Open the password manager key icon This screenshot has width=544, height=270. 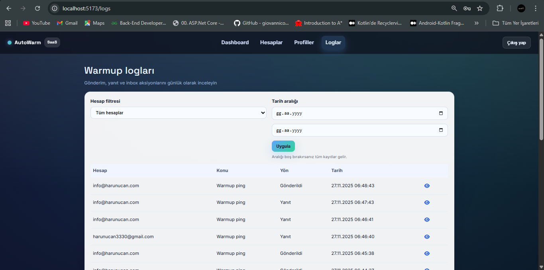[467, 8]
